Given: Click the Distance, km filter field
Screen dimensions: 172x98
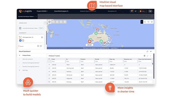Looking at the screenshot, I should click(x=130, y=61).
